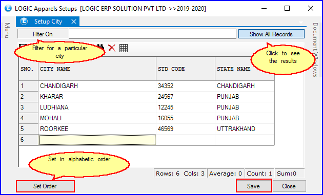Viewport: 323px width, 195px height.
Task: Click the PUNJAB state cell in KHARAR row
Action: [x=245, y=97]
